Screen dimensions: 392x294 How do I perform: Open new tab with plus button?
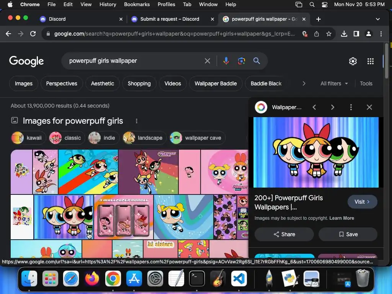click(318, 19)
